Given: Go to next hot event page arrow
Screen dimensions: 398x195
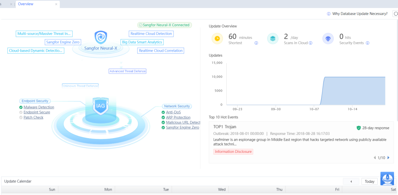Looking at the screenshot, I should [x=388, y=158].
